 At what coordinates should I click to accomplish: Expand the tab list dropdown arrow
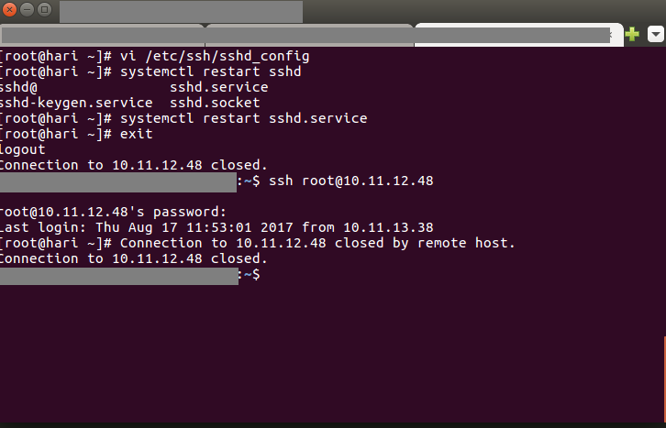(x=655, y=34)
